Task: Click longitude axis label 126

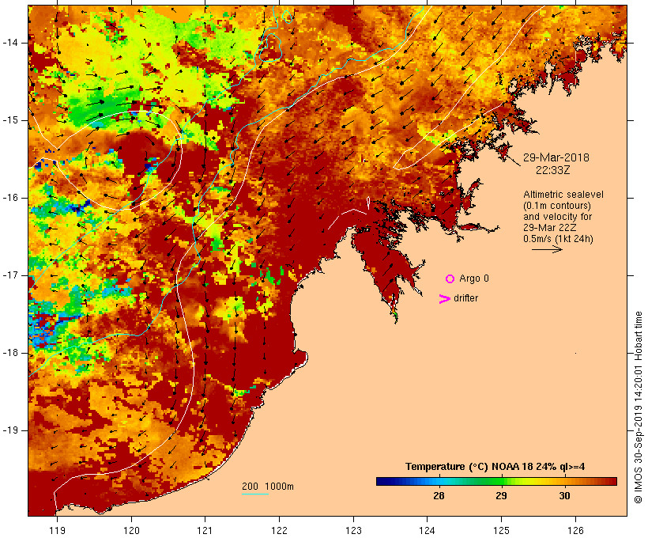Action: coord(575,530)
